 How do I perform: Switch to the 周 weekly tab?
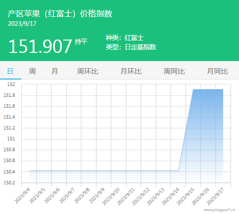tap(32, 71)
